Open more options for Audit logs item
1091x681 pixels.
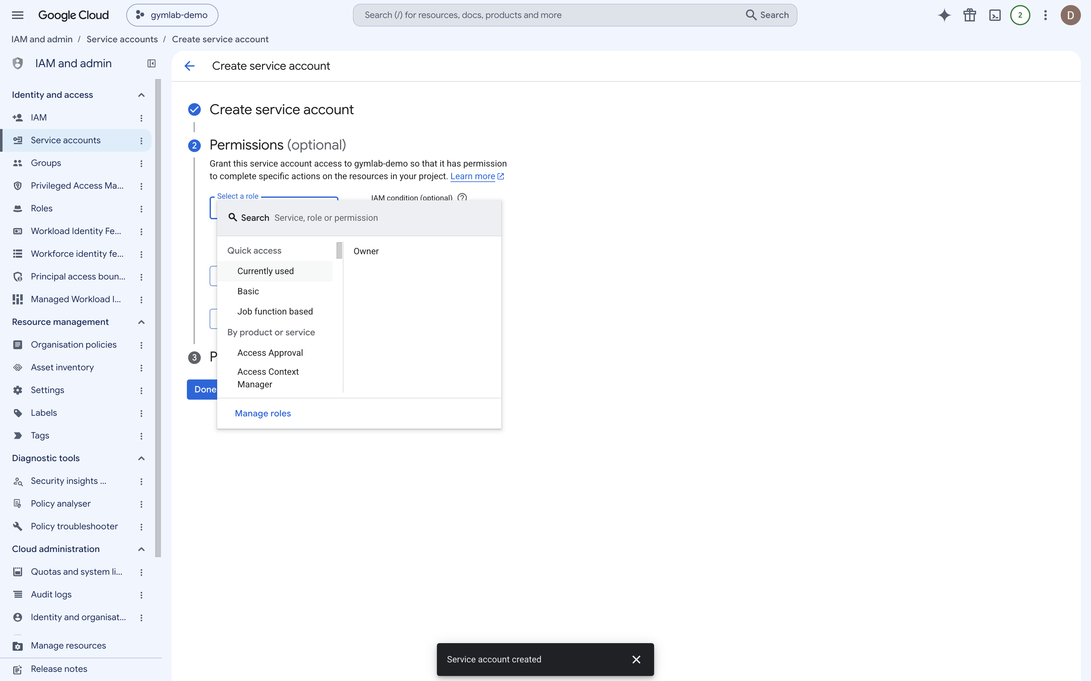(141, 595)
